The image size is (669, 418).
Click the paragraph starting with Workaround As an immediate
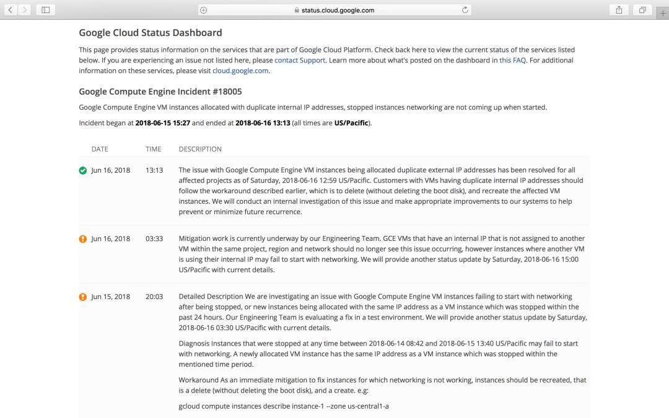(x=382, y=385)
